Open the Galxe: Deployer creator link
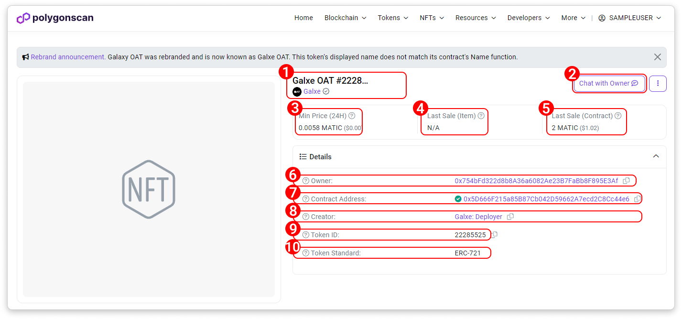Image resolution: width=682 pixels, height=319 pixels. 478,217
